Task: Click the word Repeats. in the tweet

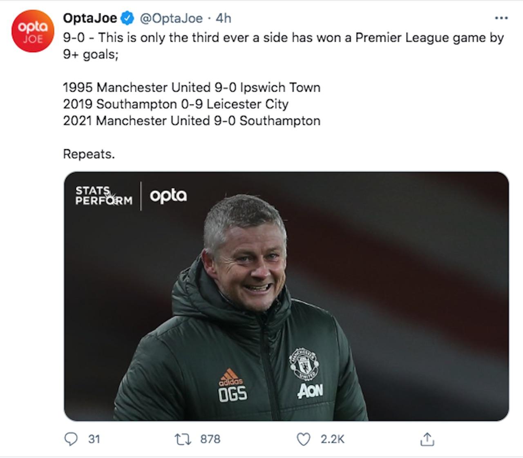Action: point(89,154)
